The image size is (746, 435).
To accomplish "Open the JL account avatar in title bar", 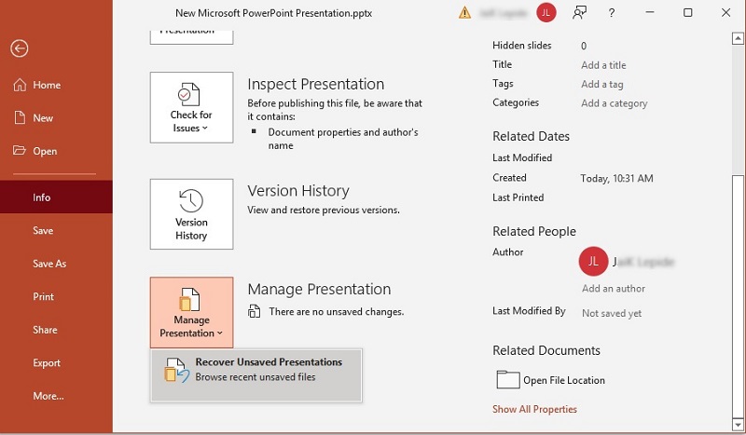I will [x=546, y=13].
